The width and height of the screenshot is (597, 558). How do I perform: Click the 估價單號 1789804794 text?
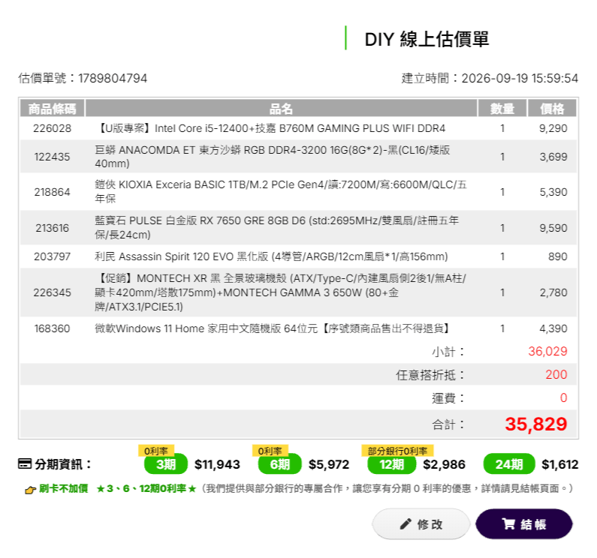(x=83, y=78)
